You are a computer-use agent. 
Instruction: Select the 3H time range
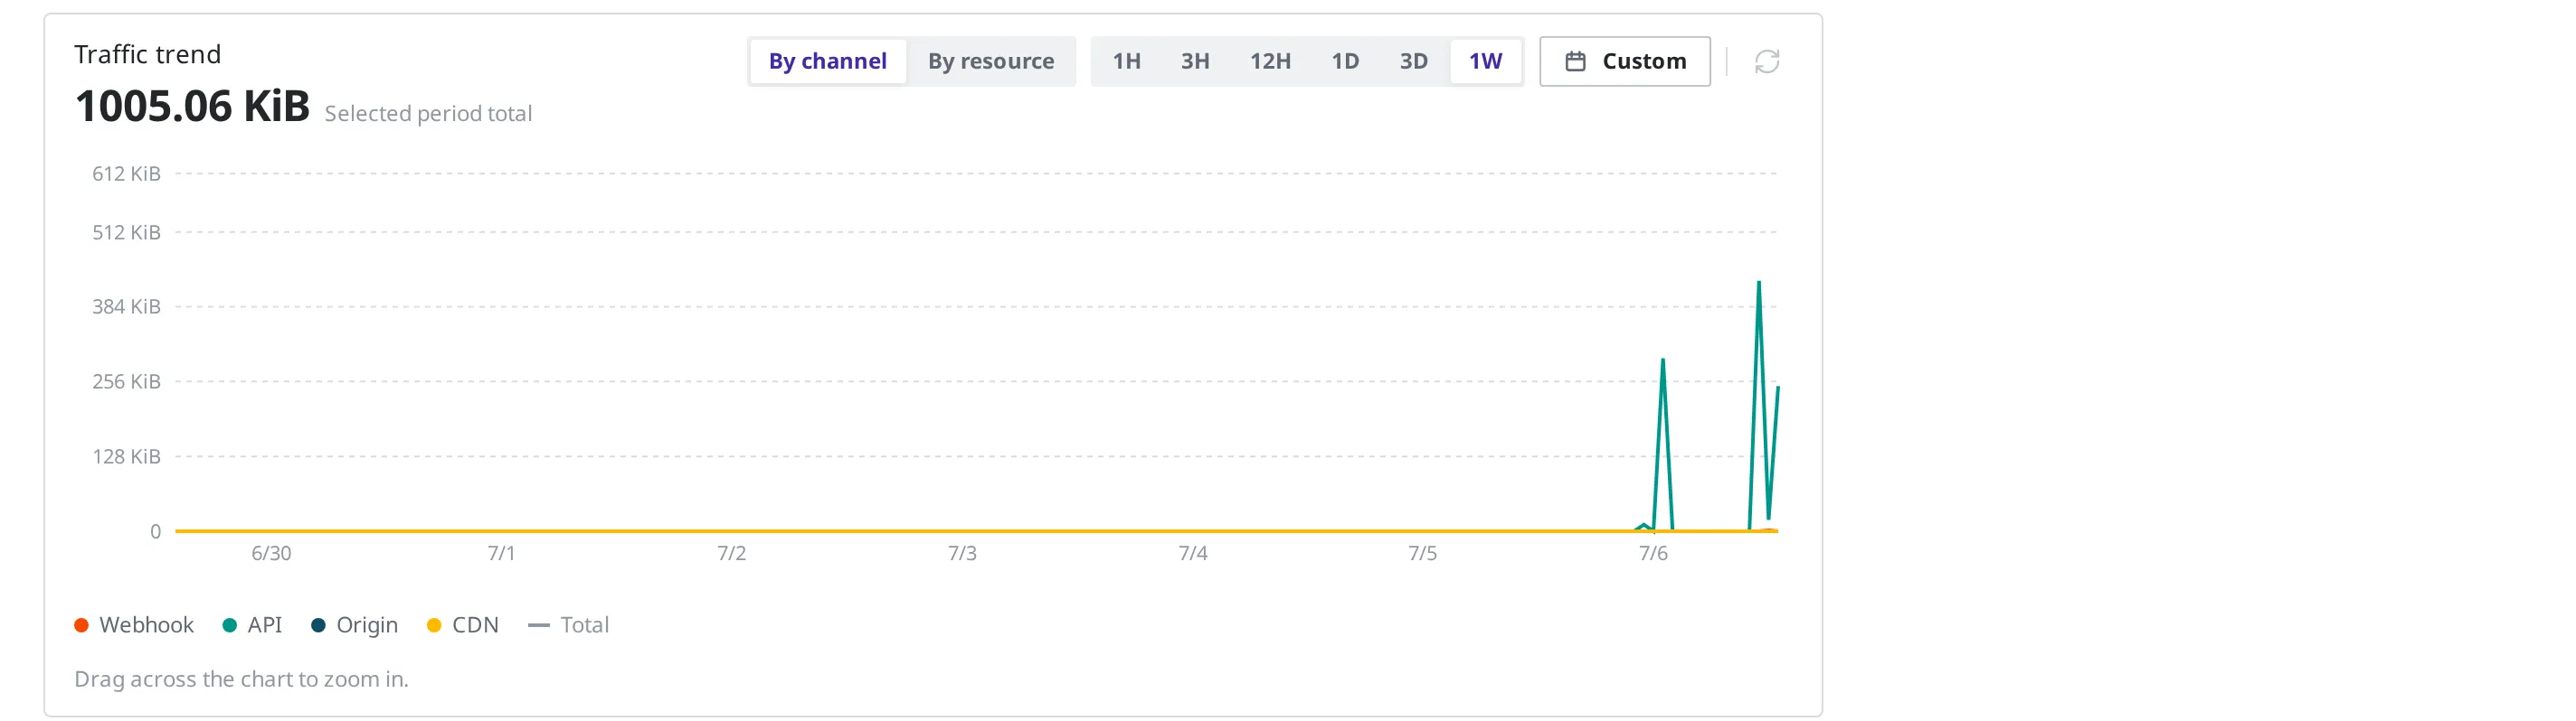1195,62
